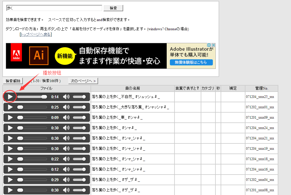
Task: Click the ad info icon
Action: coord(209,45)
